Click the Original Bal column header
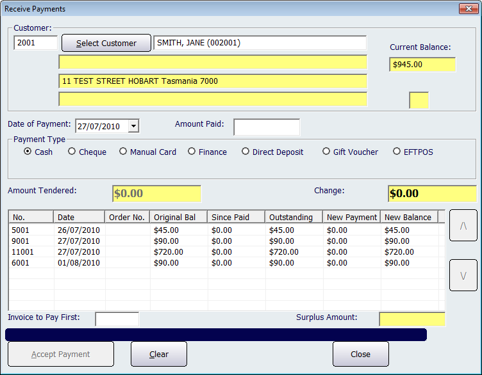This screenshot has width=482, height=375. click(x=179, y=217)
